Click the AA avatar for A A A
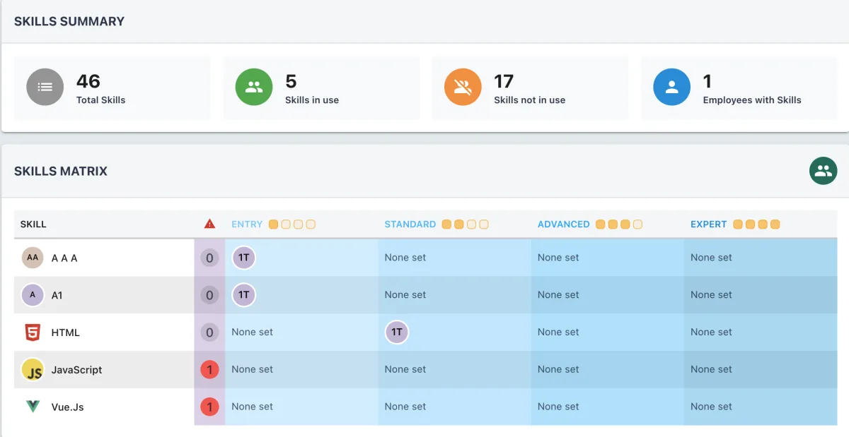Screen dimensions: 849x437 (x=33, y=258)
